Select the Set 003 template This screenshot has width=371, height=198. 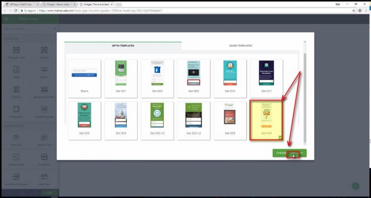[194, 78]
